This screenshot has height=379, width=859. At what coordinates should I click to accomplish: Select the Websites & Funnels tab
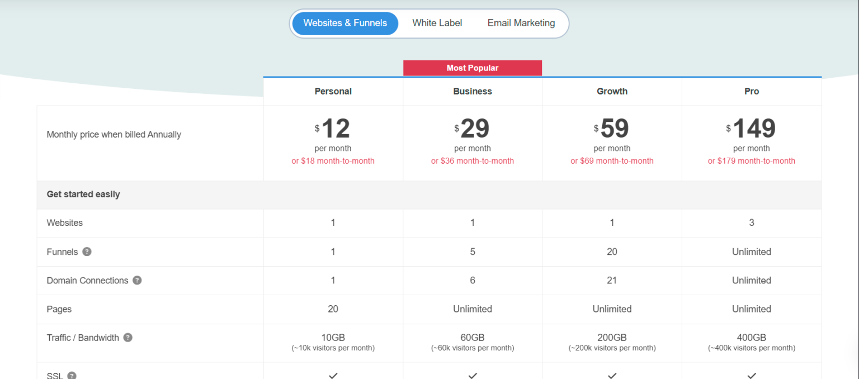(344, 23)
